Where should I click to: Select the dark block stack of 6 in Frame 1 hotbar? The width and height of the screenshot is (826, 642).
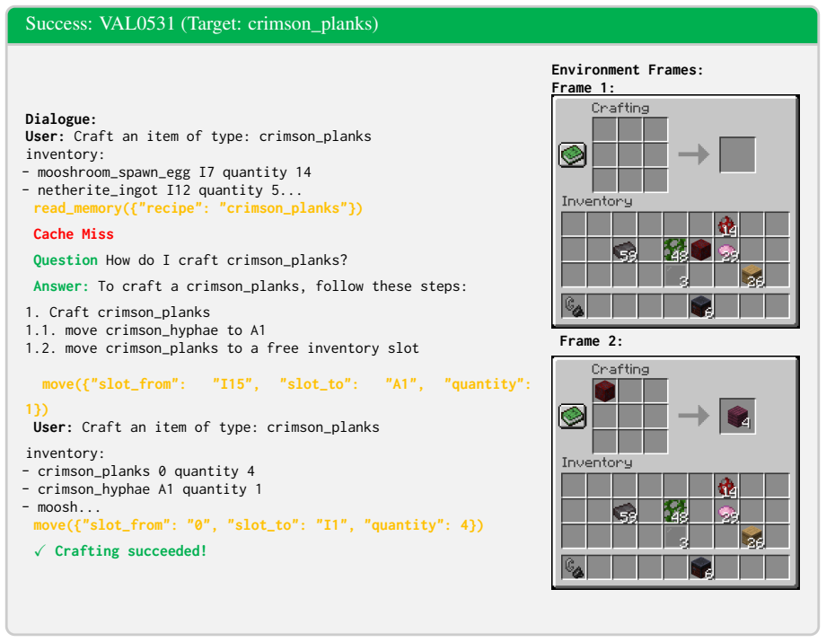701,306
